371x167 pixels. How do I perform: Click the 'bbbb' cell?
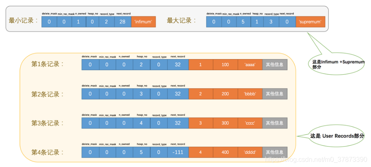250,94
